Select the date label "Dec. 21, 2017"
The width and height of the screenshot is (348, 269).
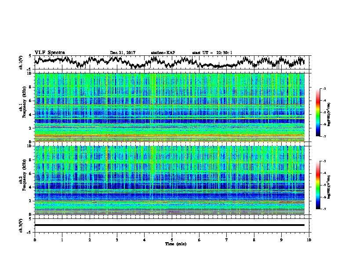click(123, 53)
